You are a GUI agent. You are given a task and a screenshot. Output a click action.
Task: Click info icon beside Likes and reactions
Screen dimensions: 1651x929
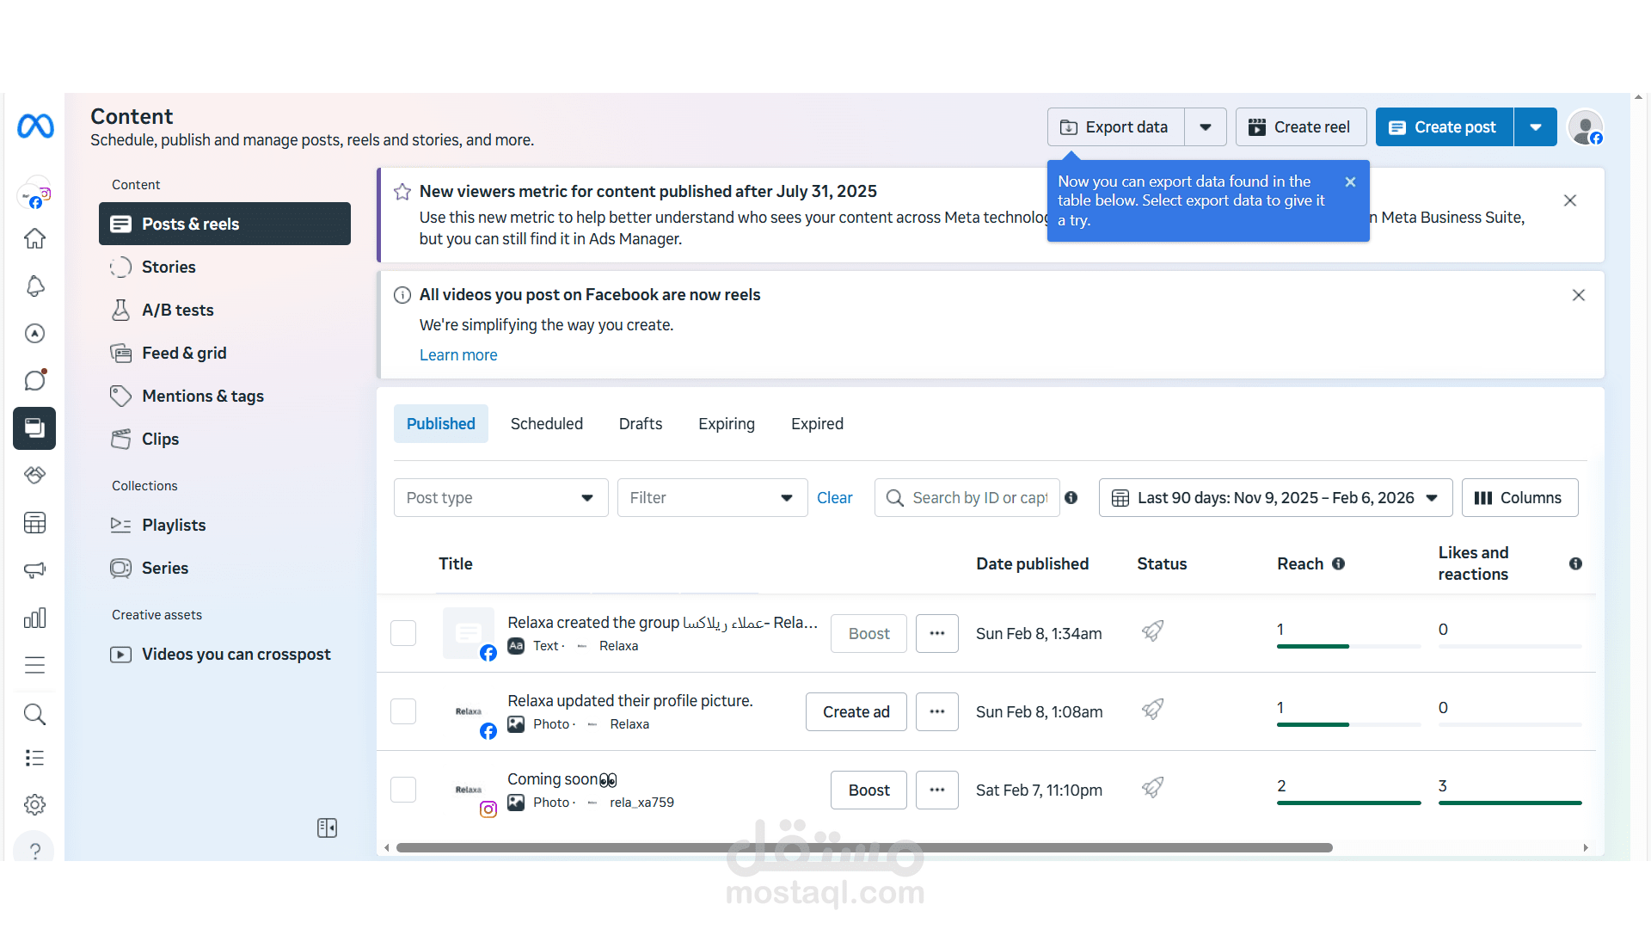(1575, 563)
